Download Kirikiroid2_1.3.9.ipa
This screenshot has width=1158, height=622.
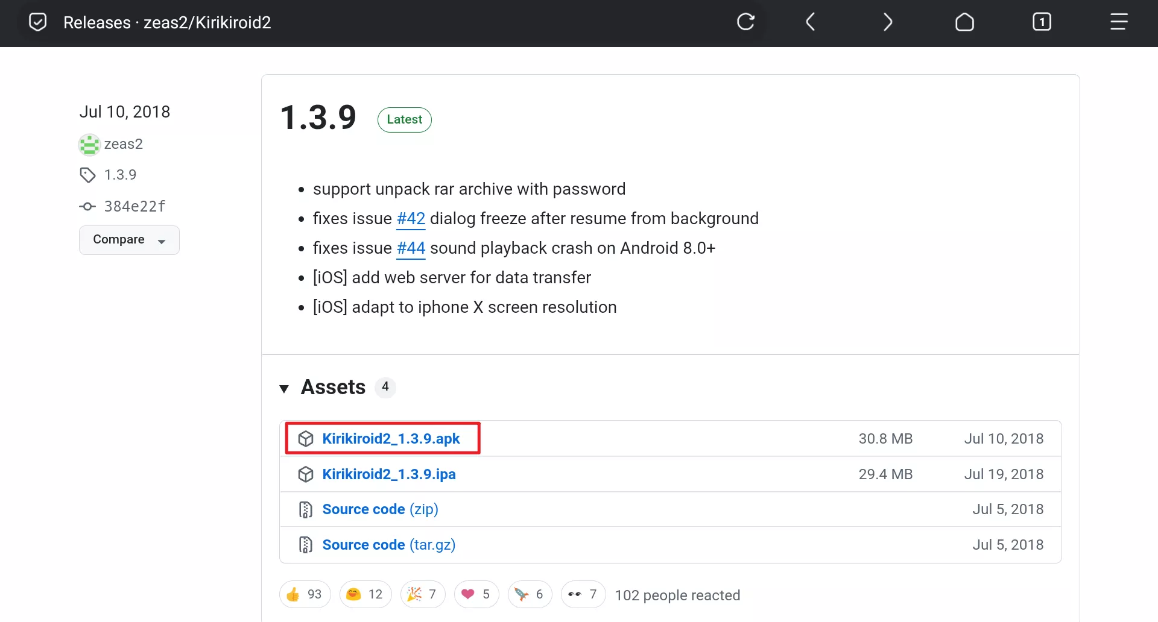[x=388, y=474]
